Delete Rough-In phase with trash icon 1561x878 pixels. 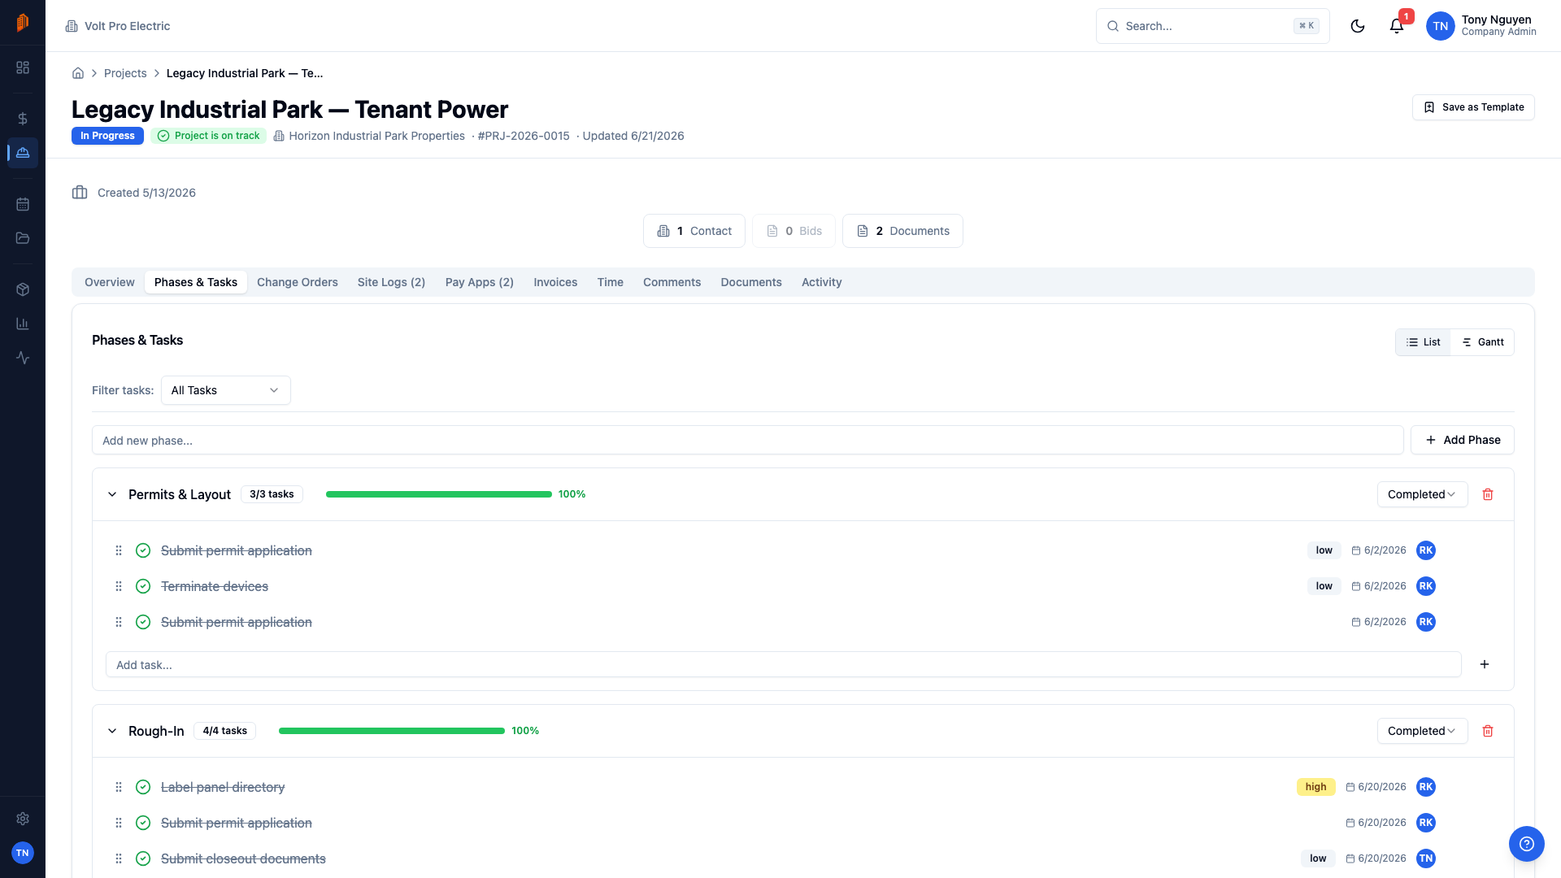pyautogui.click(x=1488, y=731)
